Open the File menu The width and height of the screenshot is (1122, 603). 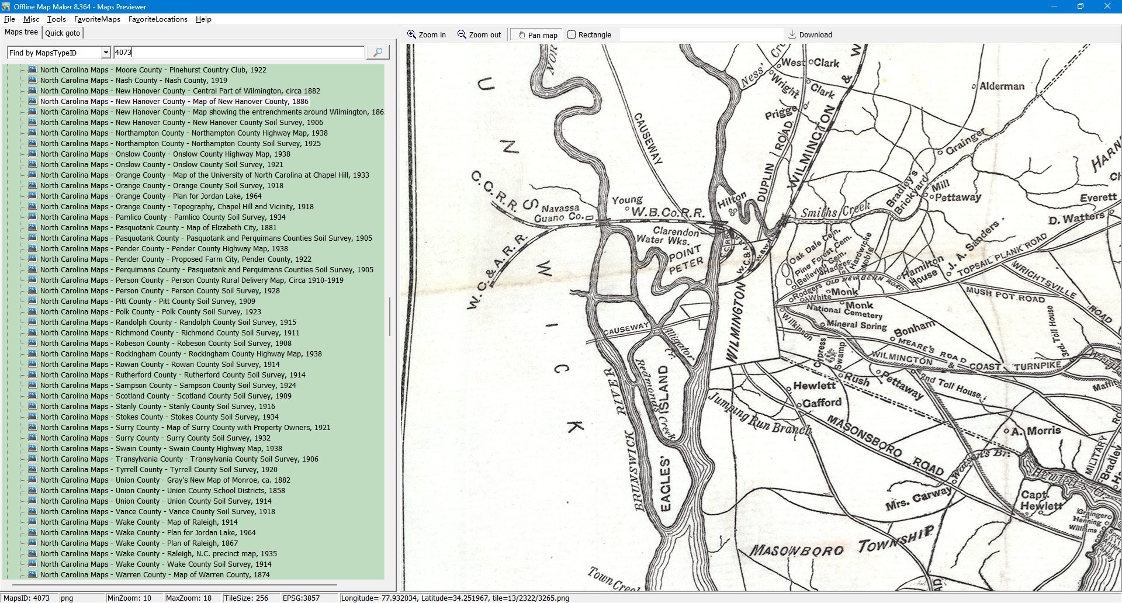9,19
